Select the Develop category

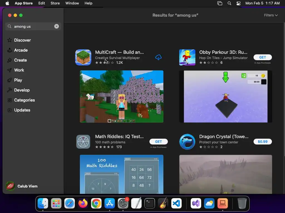coord(18,90)
